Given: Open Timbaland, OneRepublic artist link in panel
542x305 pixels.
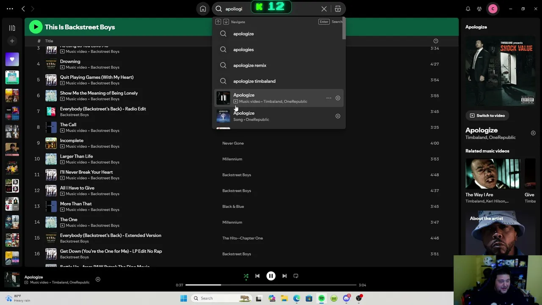Looking at the screenshot, I should pos(490,137).
